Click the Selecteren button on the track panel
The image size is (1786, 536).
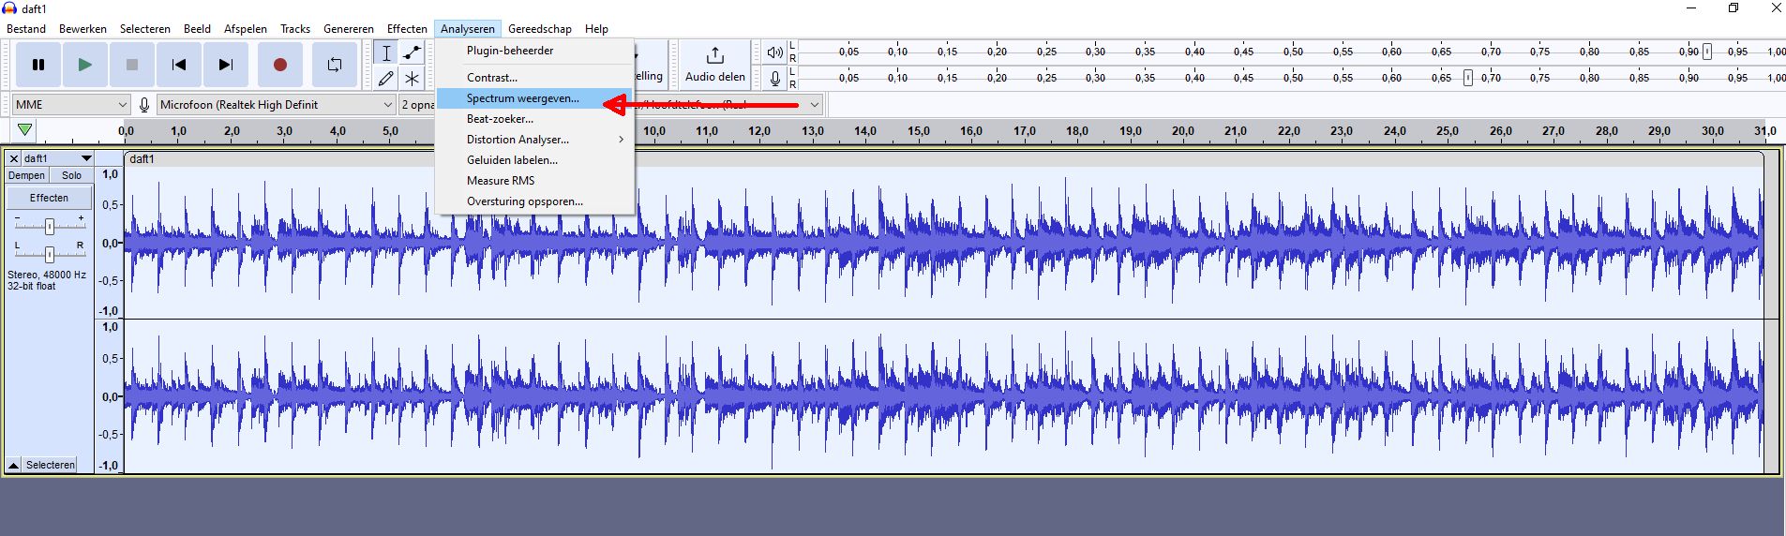[x=51, y=465]
